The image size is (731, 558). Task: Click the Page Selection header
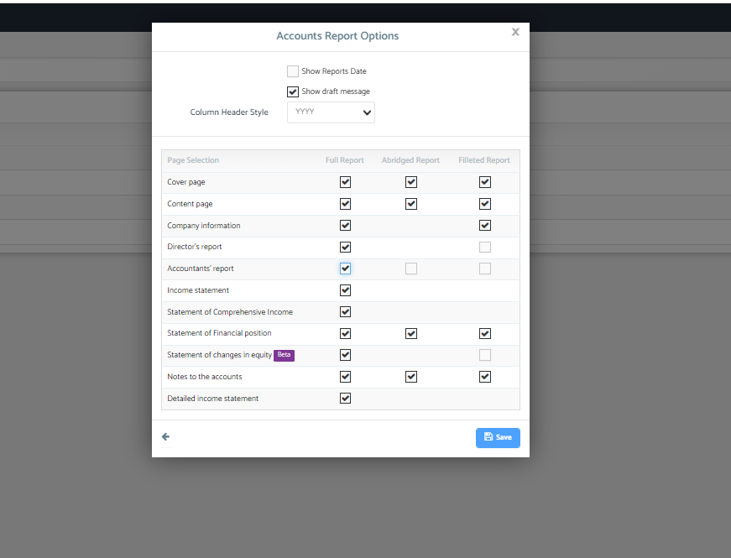[193, 160]
